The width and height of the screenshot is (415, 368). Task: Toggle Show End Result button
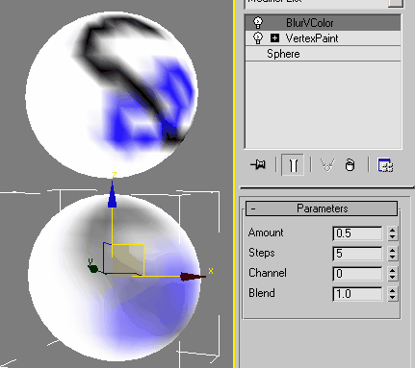click(293, 165)
